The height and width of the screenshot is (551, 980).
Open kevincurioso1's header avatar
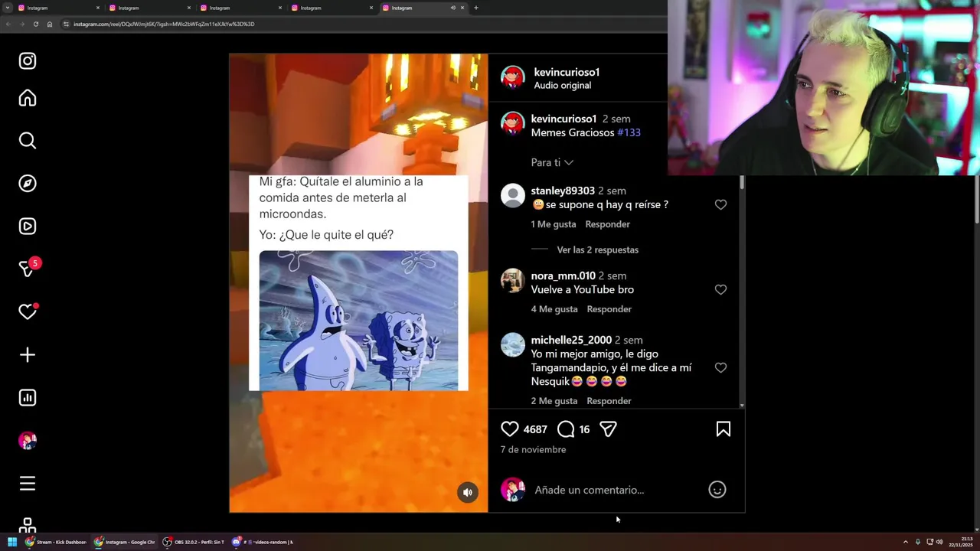pyautogui.click(x=512, y=77)
